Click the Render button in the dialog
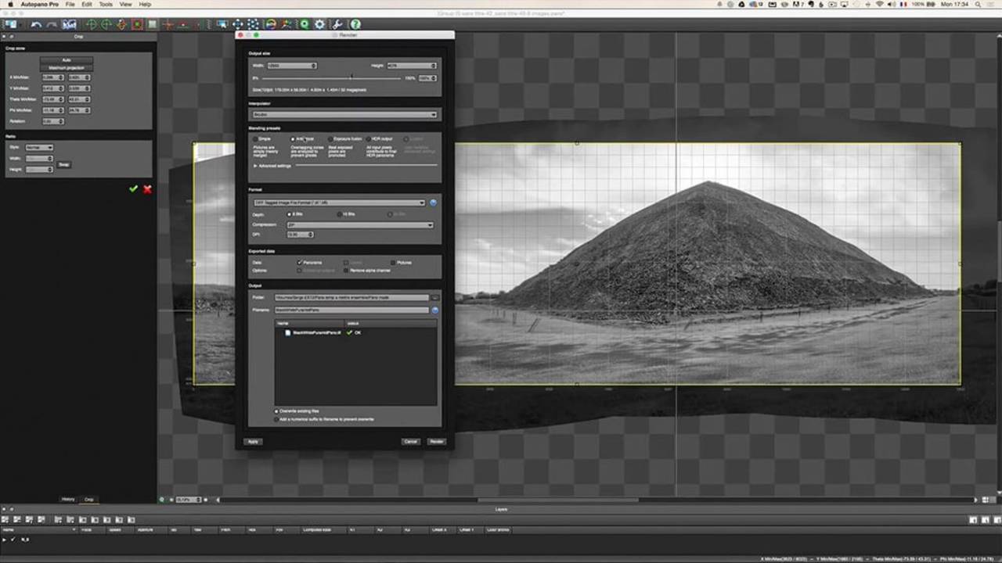1002x563 pixels. (437, 442)
